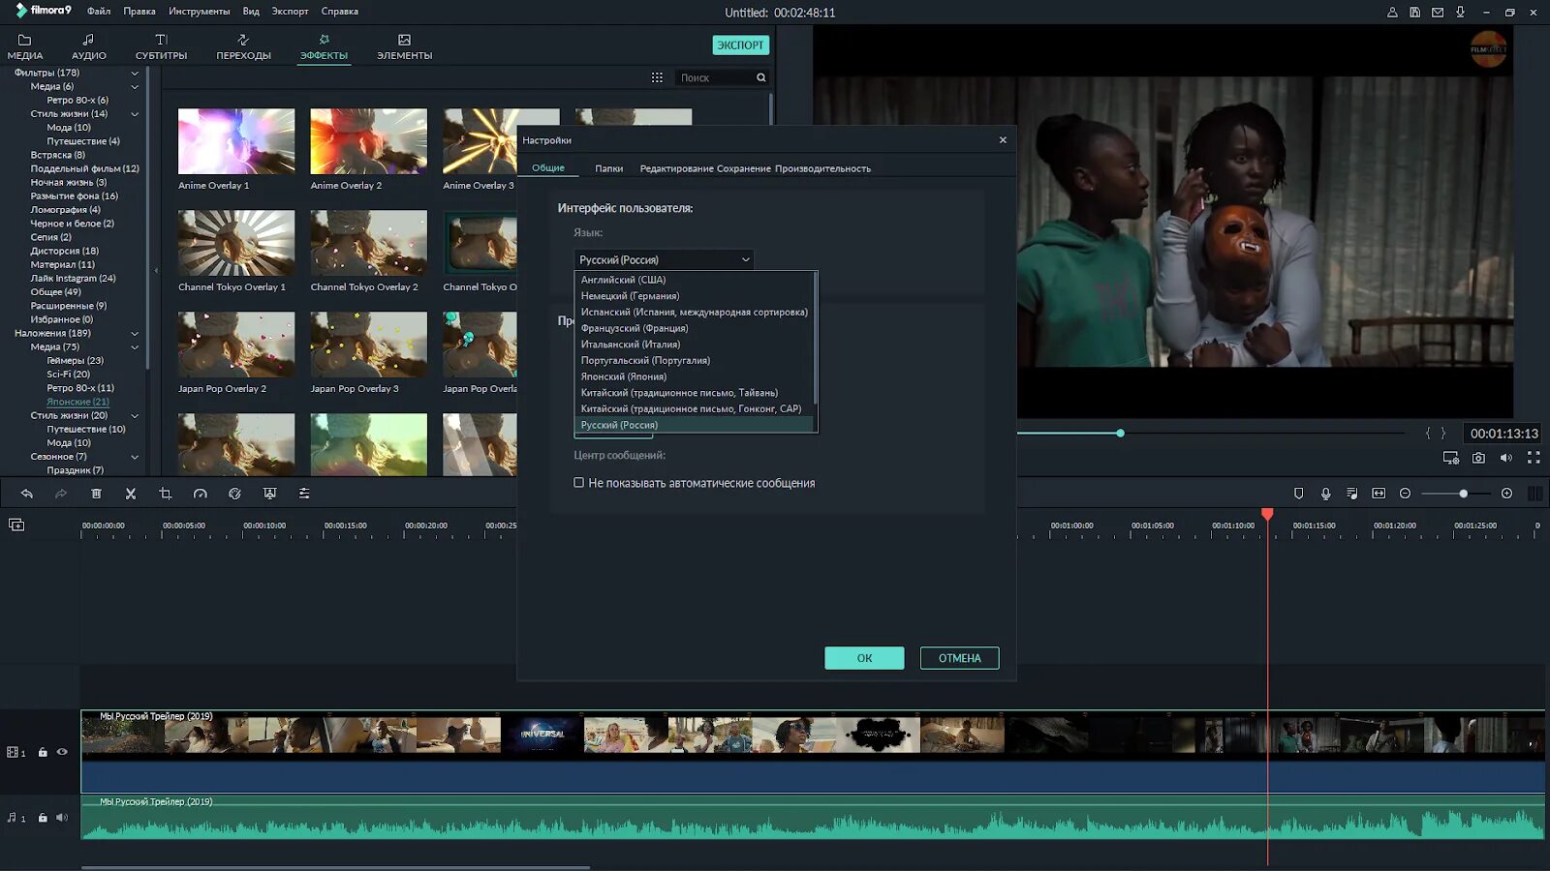Enable 'Не показывать автоматические сообщения' checkbox

click(x=579, y=483)
